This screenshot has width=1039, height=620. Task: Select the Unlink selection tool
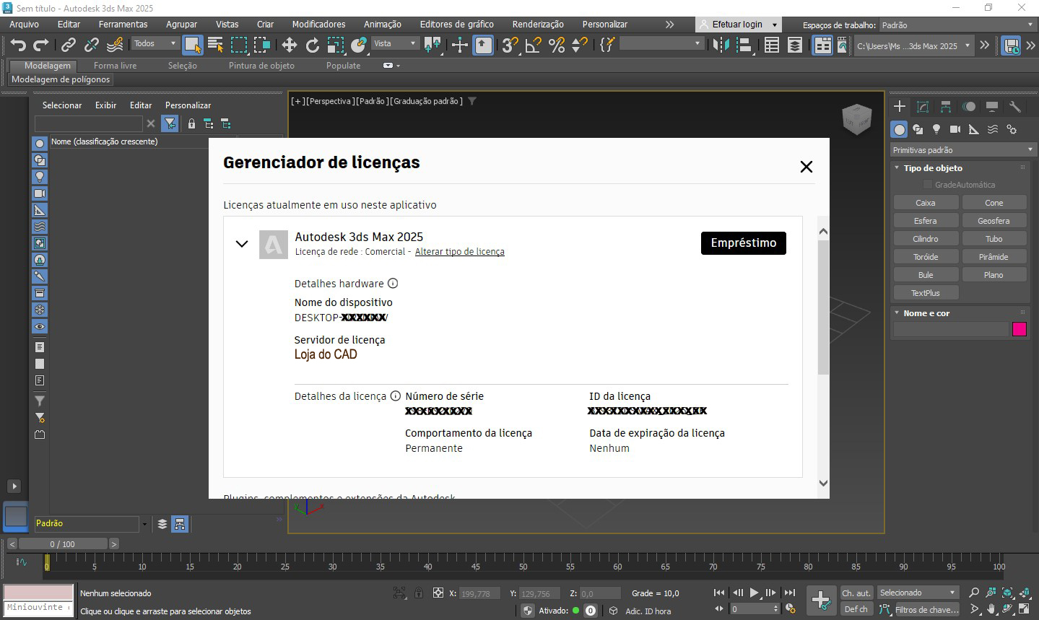[x=91, y=45]
